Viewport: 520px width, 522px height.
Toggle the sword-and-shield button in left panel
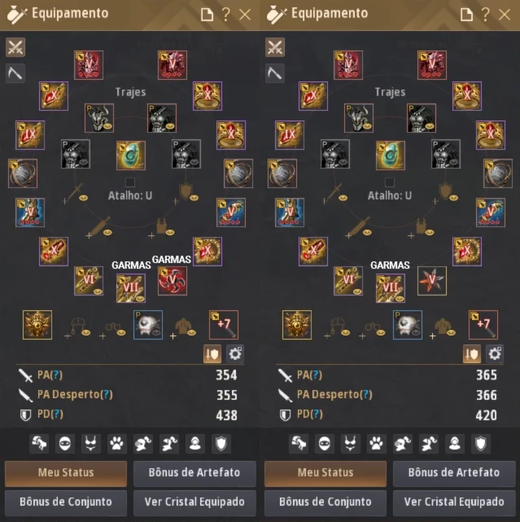tap(212, 353)
